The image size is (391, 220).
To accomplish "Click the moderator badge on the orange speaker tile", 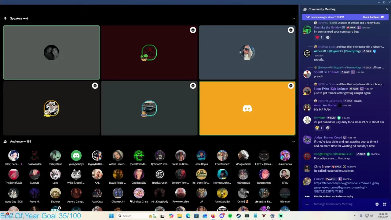I will point(291,86).
